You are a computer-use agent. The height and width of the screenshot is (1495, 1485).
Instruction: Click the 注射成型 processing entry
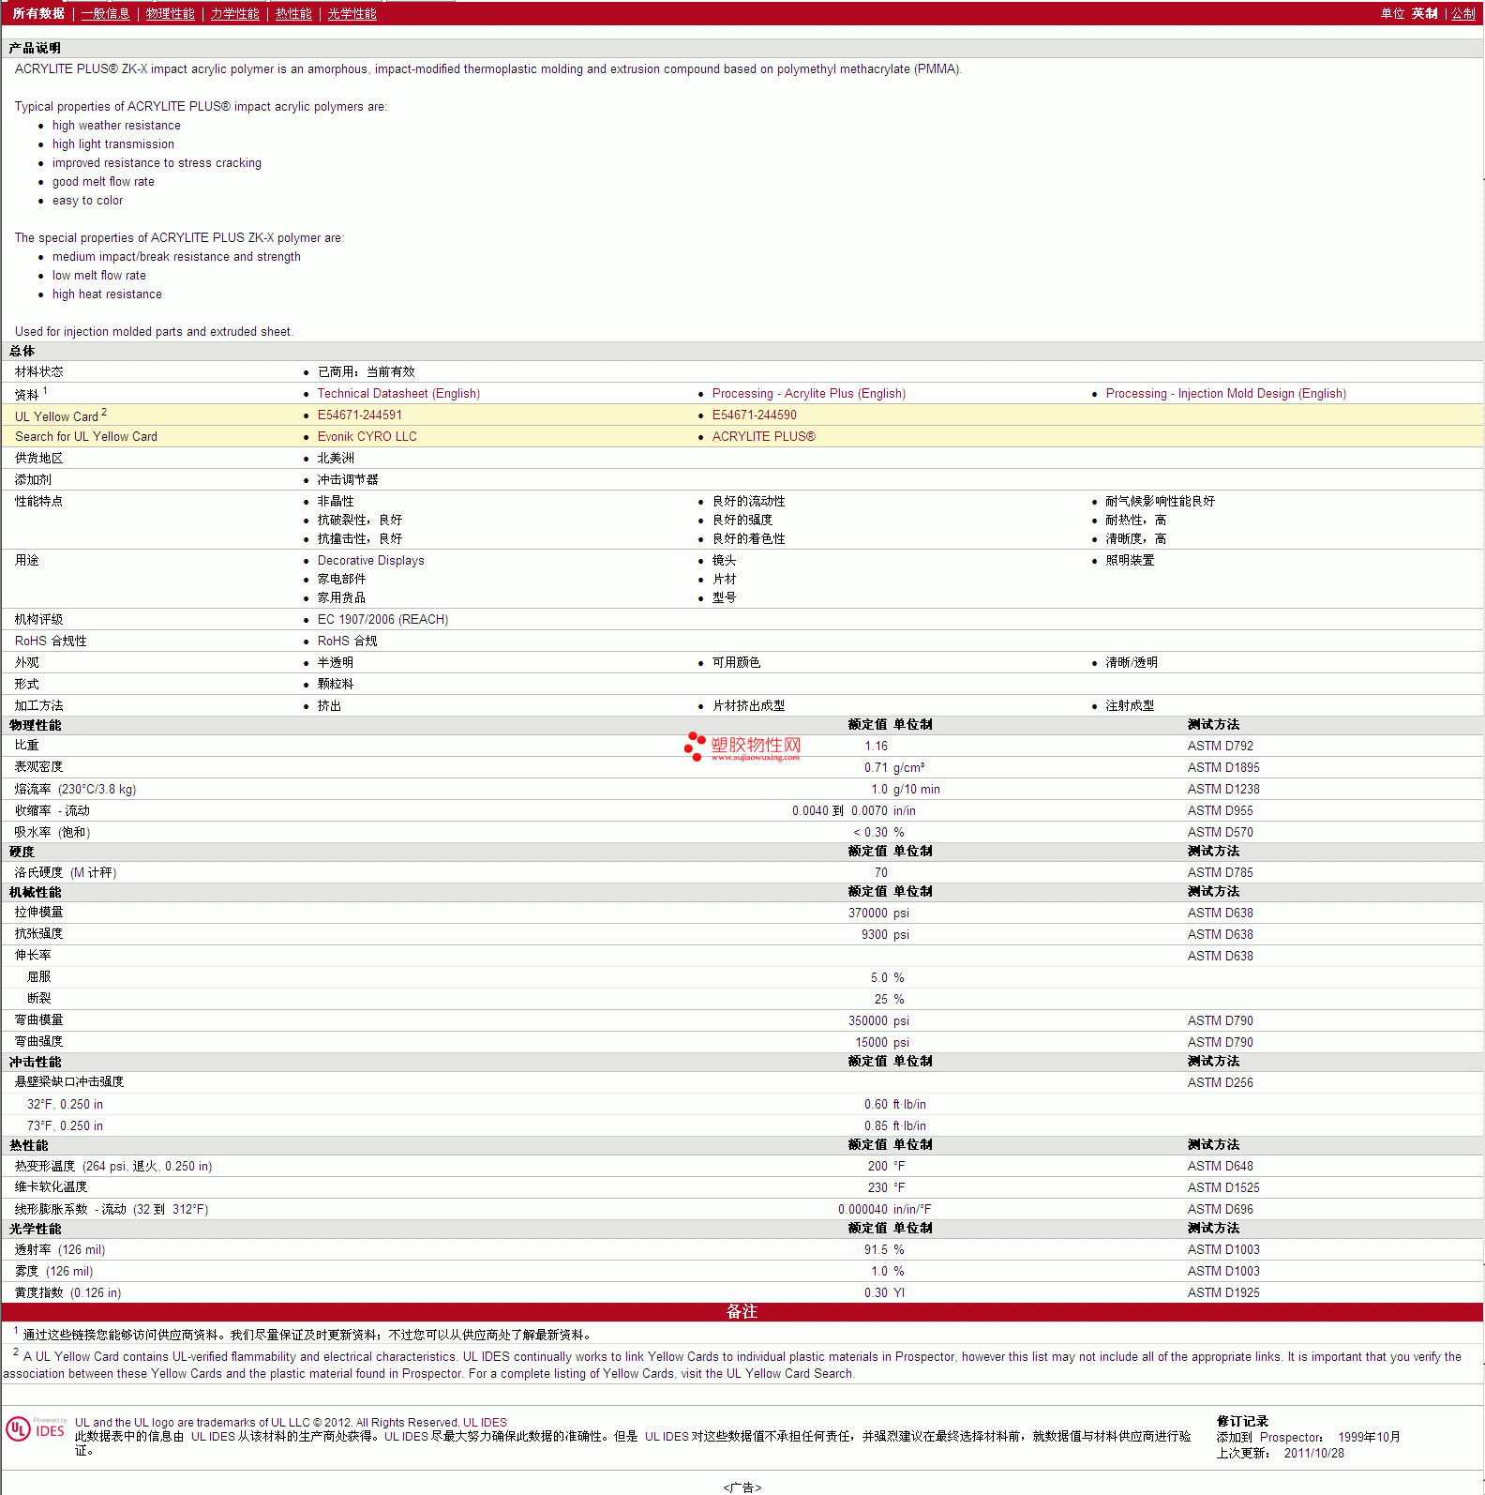[x=1130, y=705]
